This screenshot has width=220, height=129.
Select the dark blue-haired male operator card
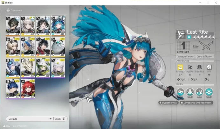point(13,89)
